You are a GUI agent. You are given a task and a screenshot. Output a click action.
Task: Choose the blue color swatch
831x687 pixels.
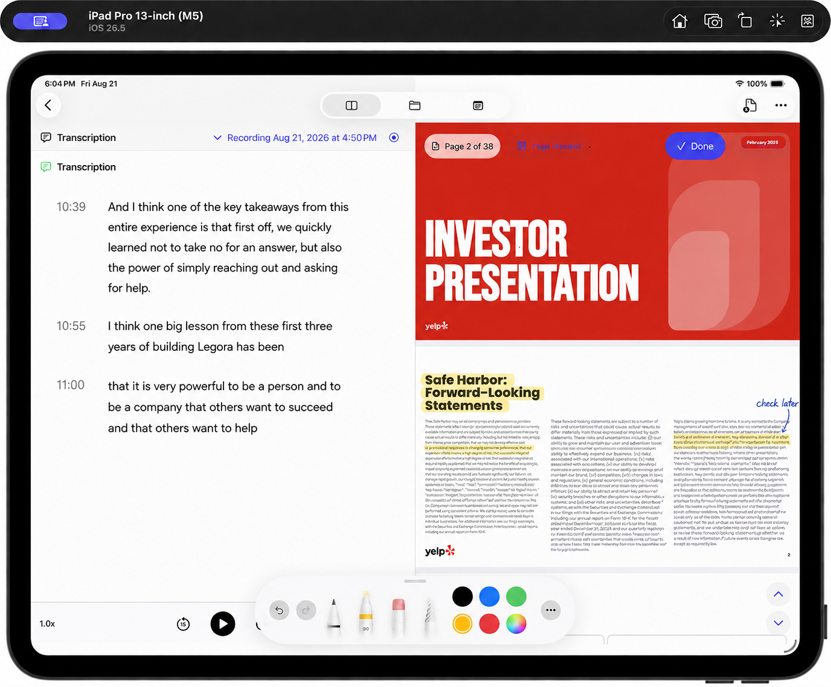(489, 597)
